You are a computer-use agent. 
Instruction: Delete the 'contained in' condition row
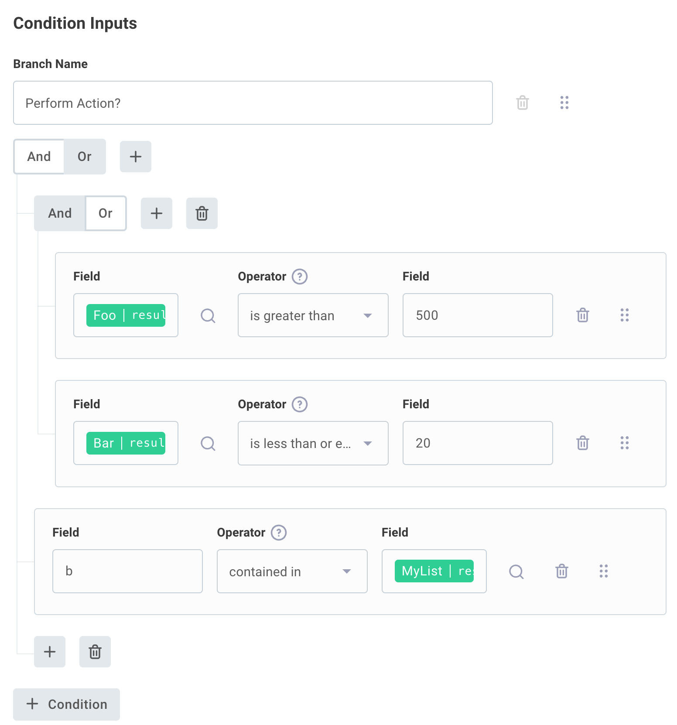pos(561,571)
